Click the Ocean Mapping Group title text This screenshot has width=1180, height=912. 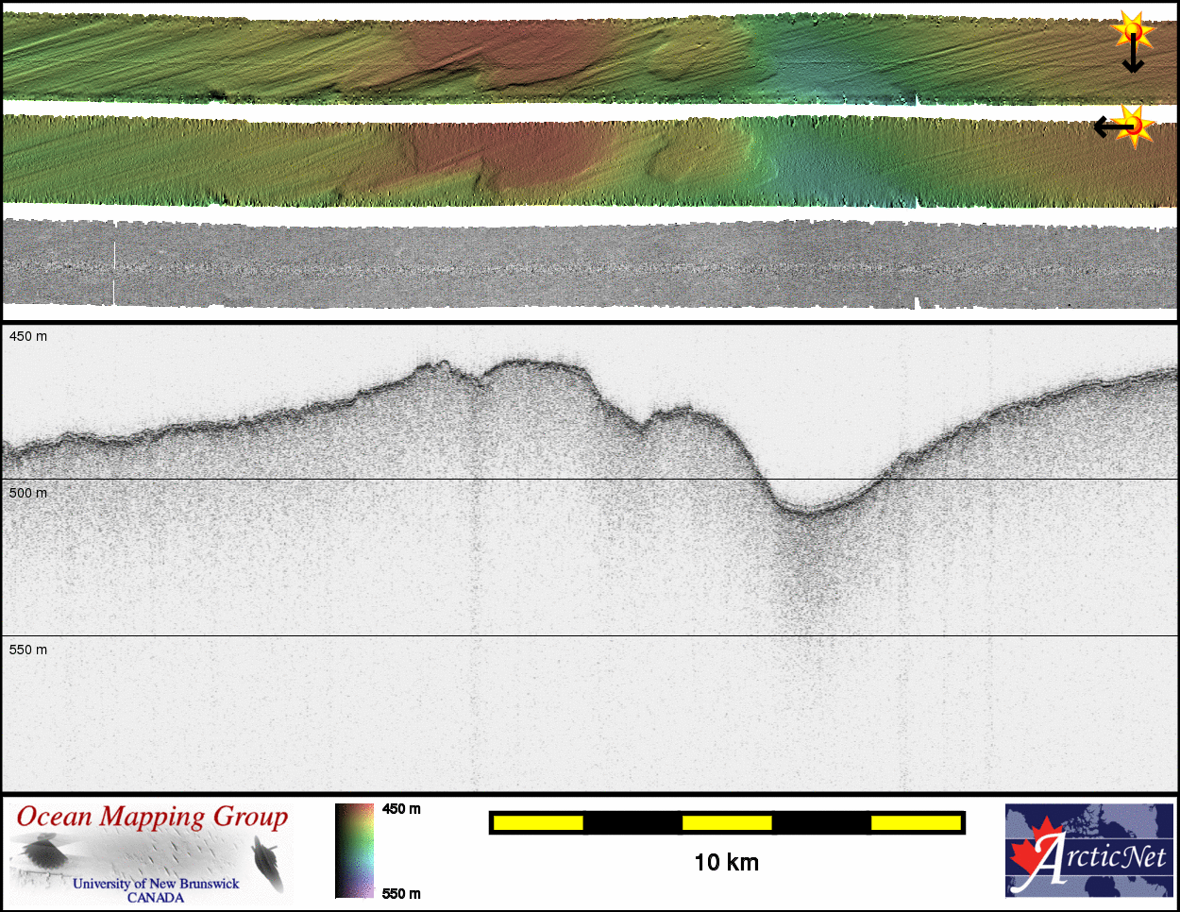pos(152,817)
